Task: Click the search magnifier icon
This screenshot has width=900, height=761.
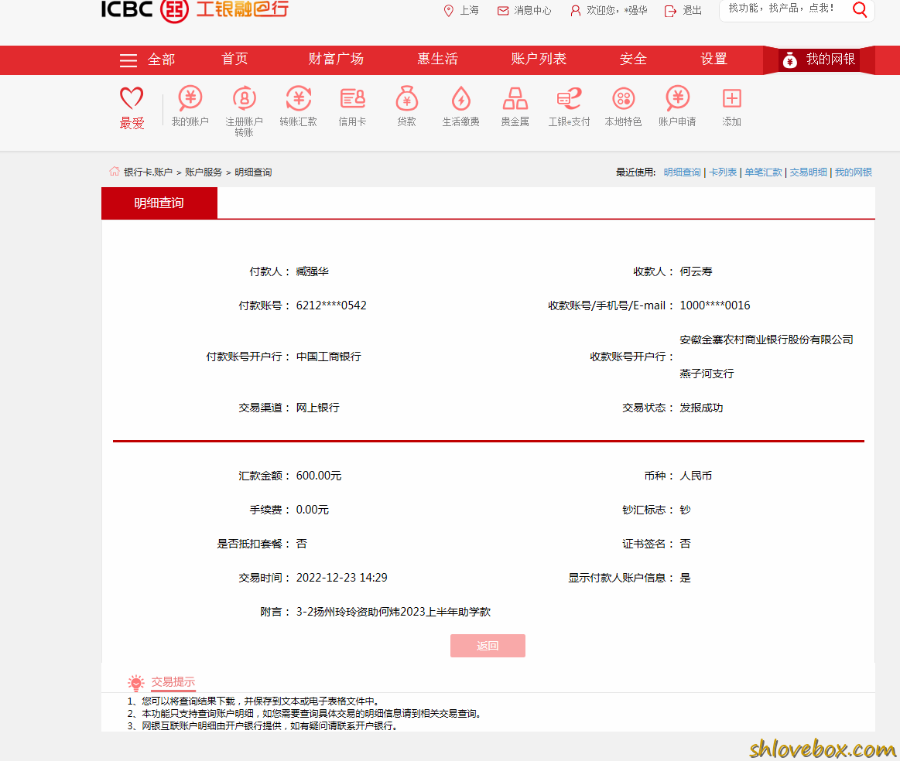Action: click(859, 9)
